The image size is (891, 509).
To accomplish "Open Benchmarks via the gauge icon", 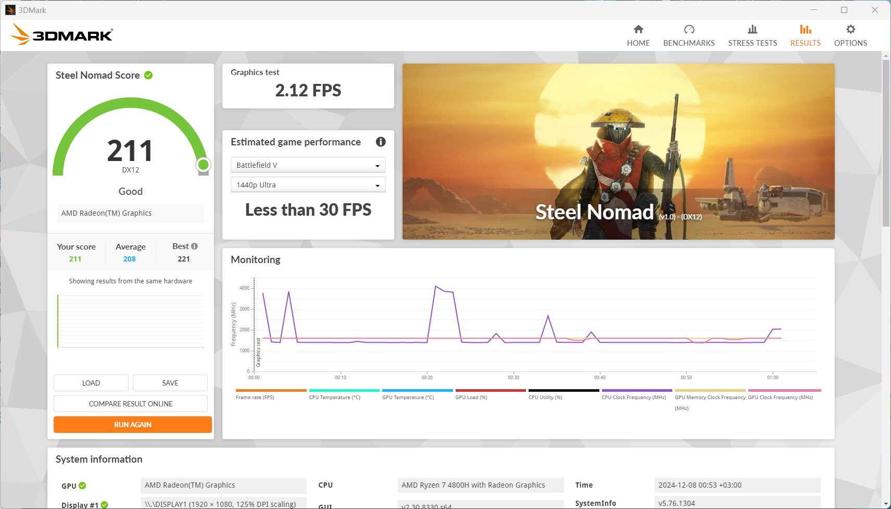I will (689, 29).
